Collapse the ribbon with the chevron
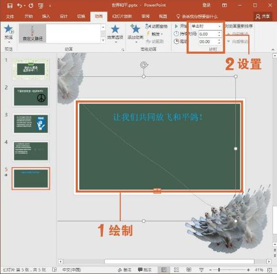 273,50
